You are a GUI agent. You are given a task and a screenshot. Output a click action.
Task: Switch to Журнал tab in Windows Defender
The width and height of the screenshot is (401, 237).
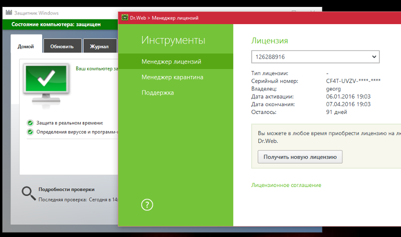point(99,46)
